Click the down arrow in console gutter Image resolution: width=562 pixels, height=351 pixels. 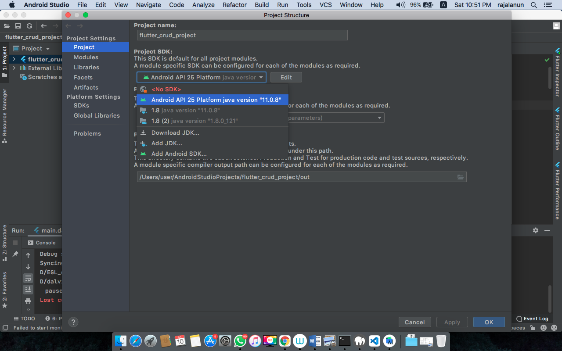(28, 267)
